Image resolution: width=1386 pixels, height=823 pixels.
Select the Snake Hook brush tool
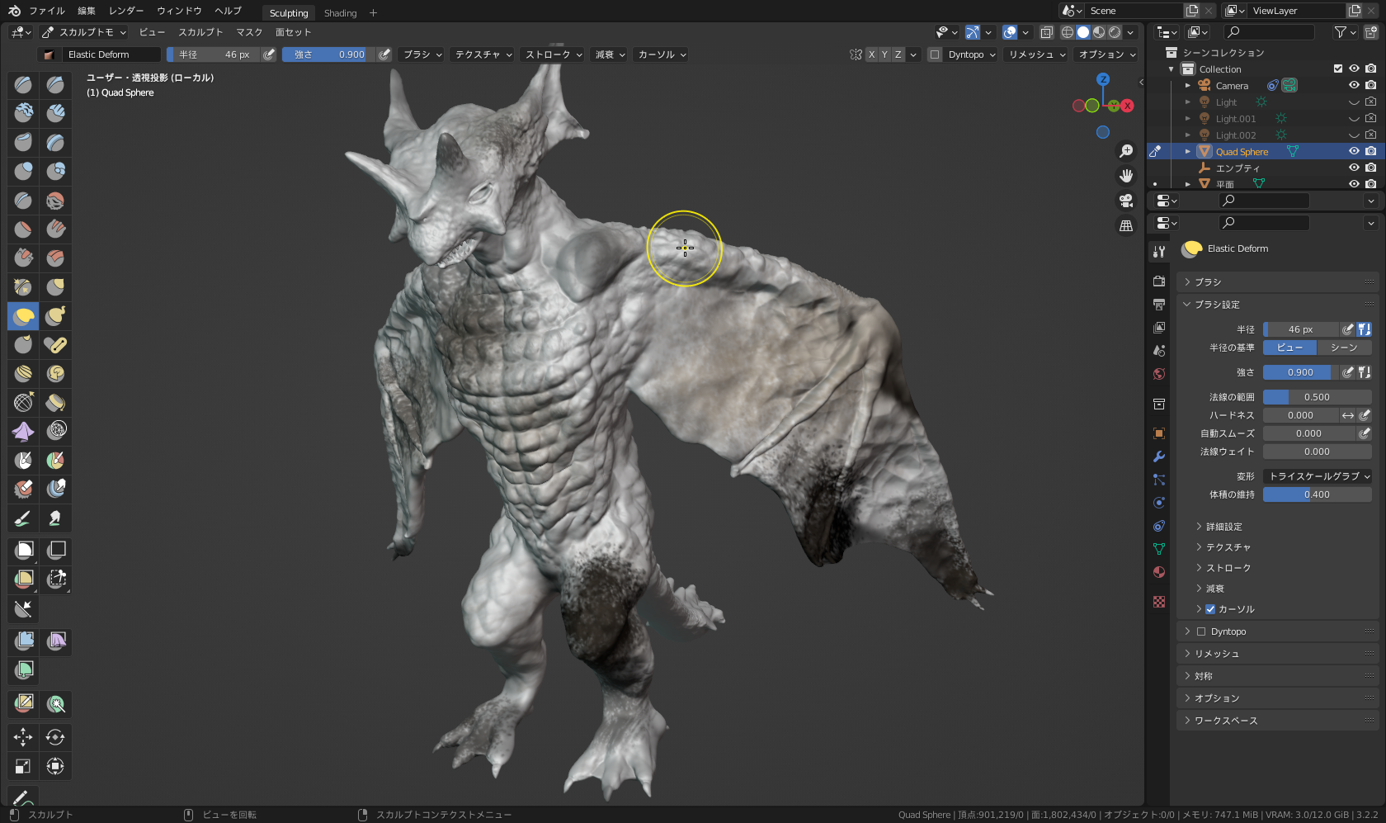click(55, 315)
